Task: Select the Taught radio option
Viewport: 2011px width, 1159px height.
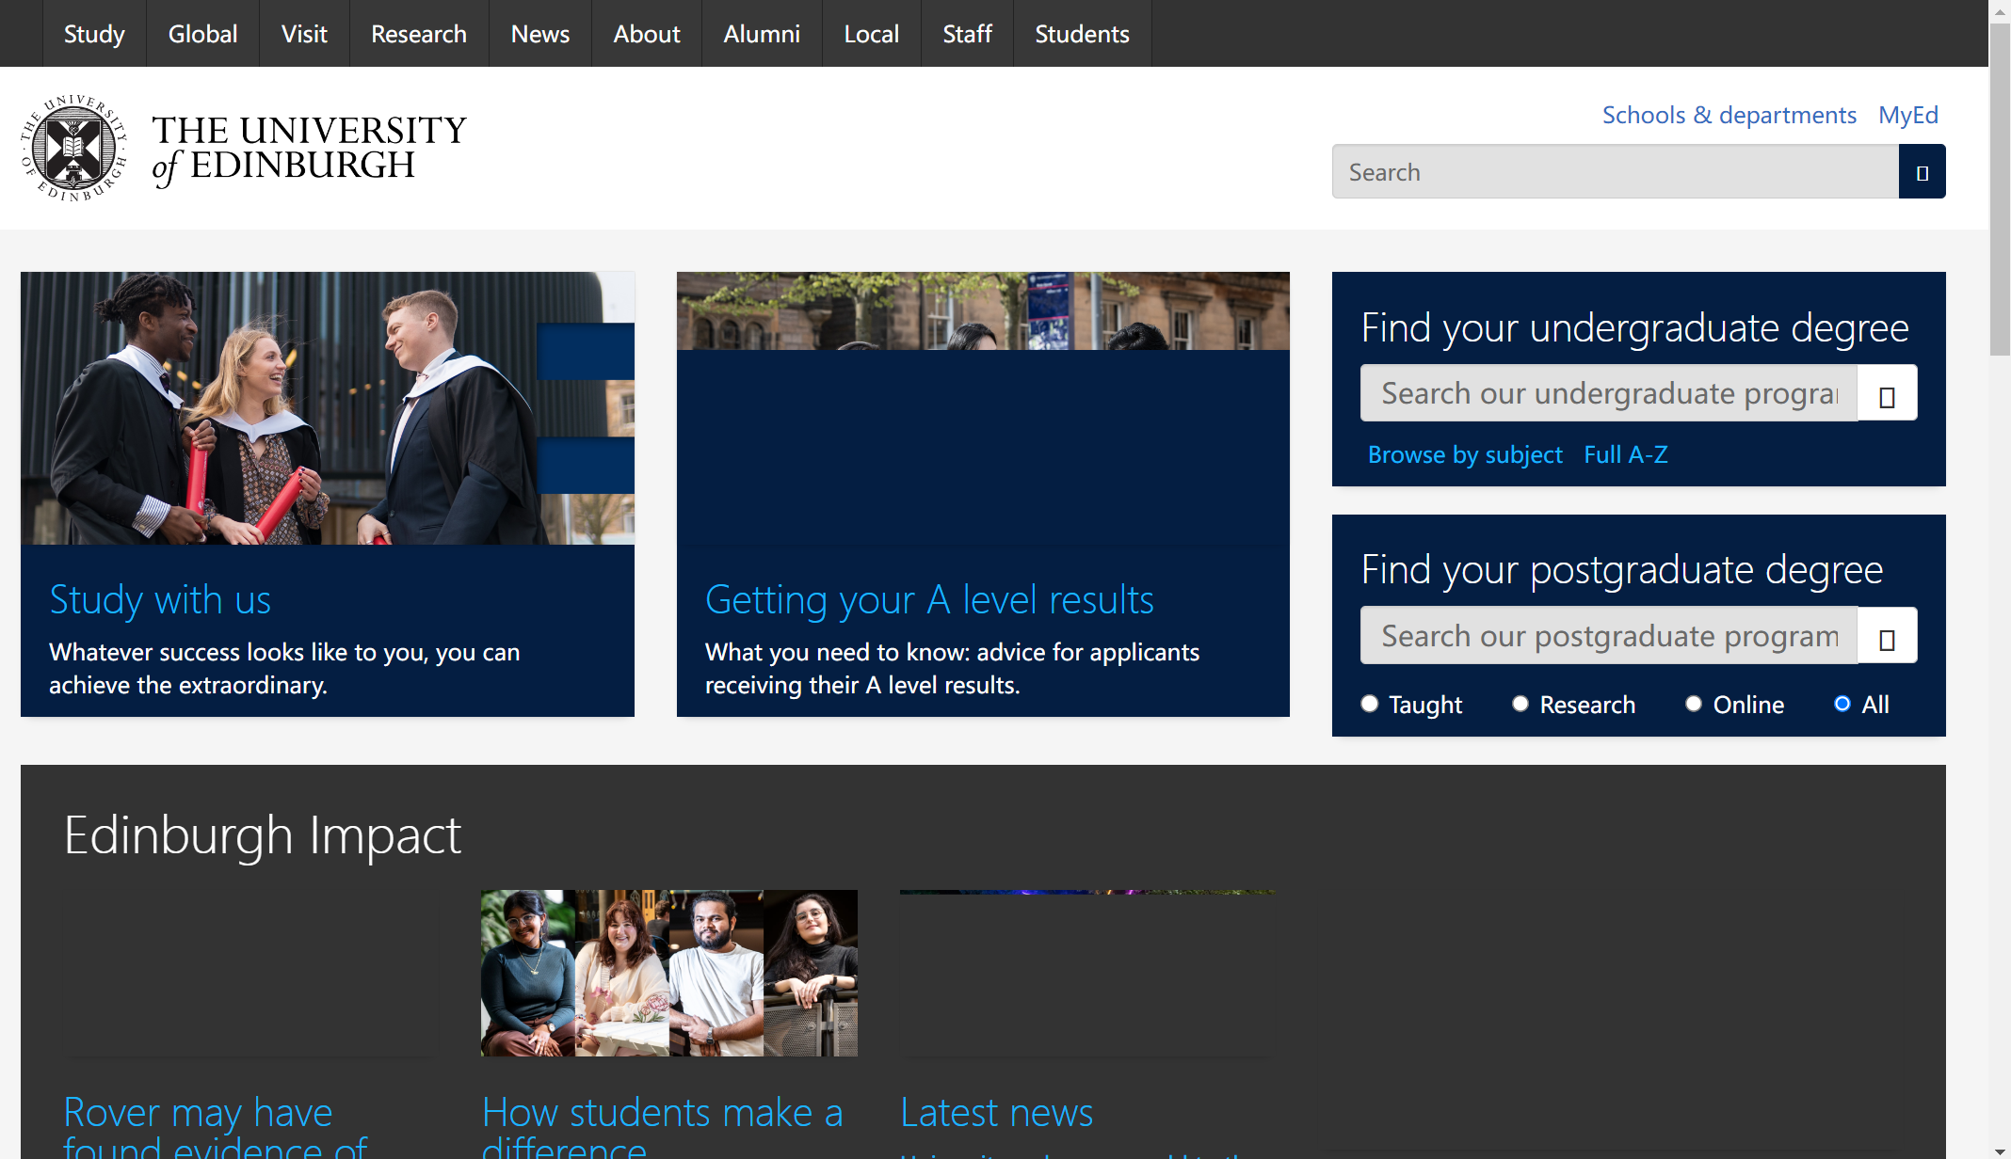Action: 1370,704
